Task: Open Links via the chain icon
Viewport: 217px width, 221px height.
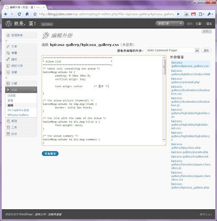Action: tap(8, 59)
